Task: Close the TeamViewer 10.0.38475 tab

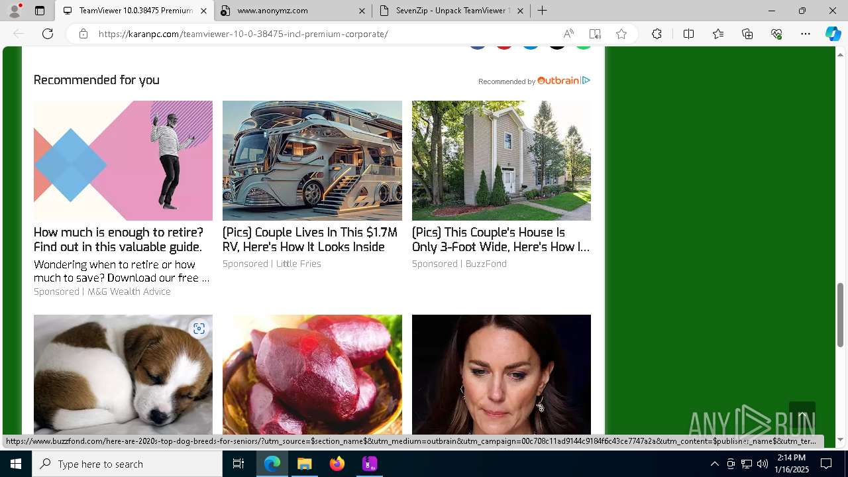Action: 203,11
